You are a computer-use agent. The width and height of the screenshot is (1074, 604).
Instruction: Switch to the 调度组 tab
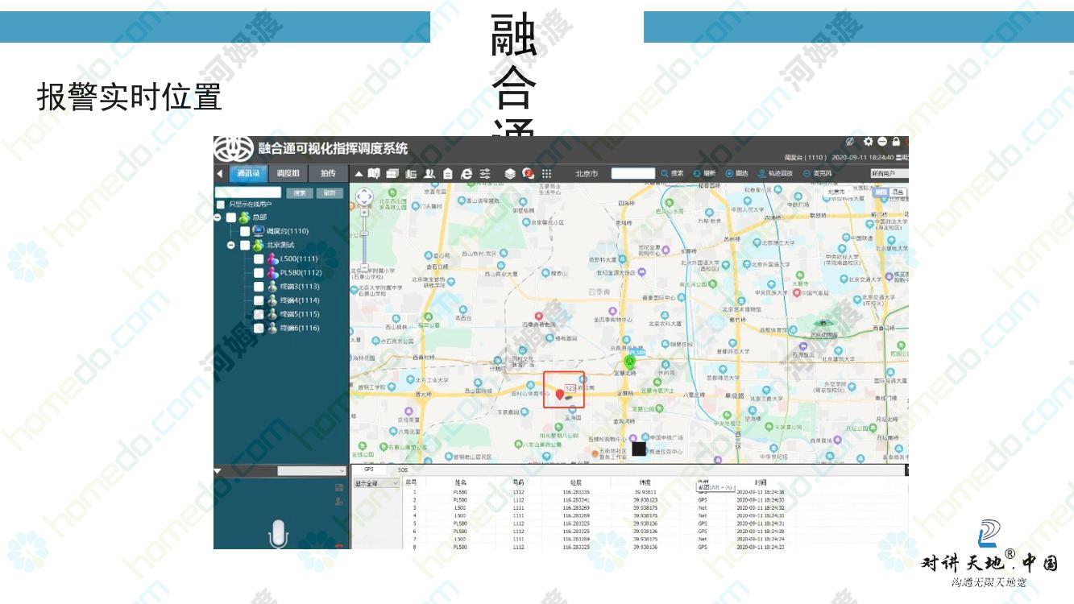click(x=288, y=173)
